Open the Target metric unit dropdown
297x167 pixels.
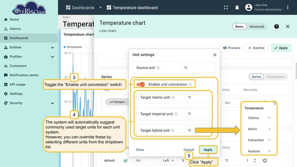point(198,97)
